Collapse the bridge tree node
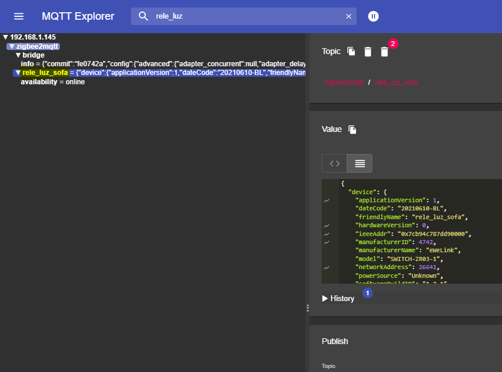The image size is (502, 372). pyautogui.click(x=19, y=55)
